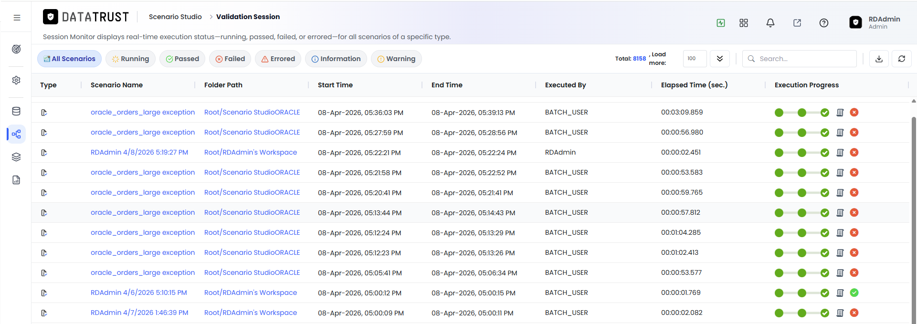
Task: Click the red failed status icon on first row
Action: tap(854, 113)
